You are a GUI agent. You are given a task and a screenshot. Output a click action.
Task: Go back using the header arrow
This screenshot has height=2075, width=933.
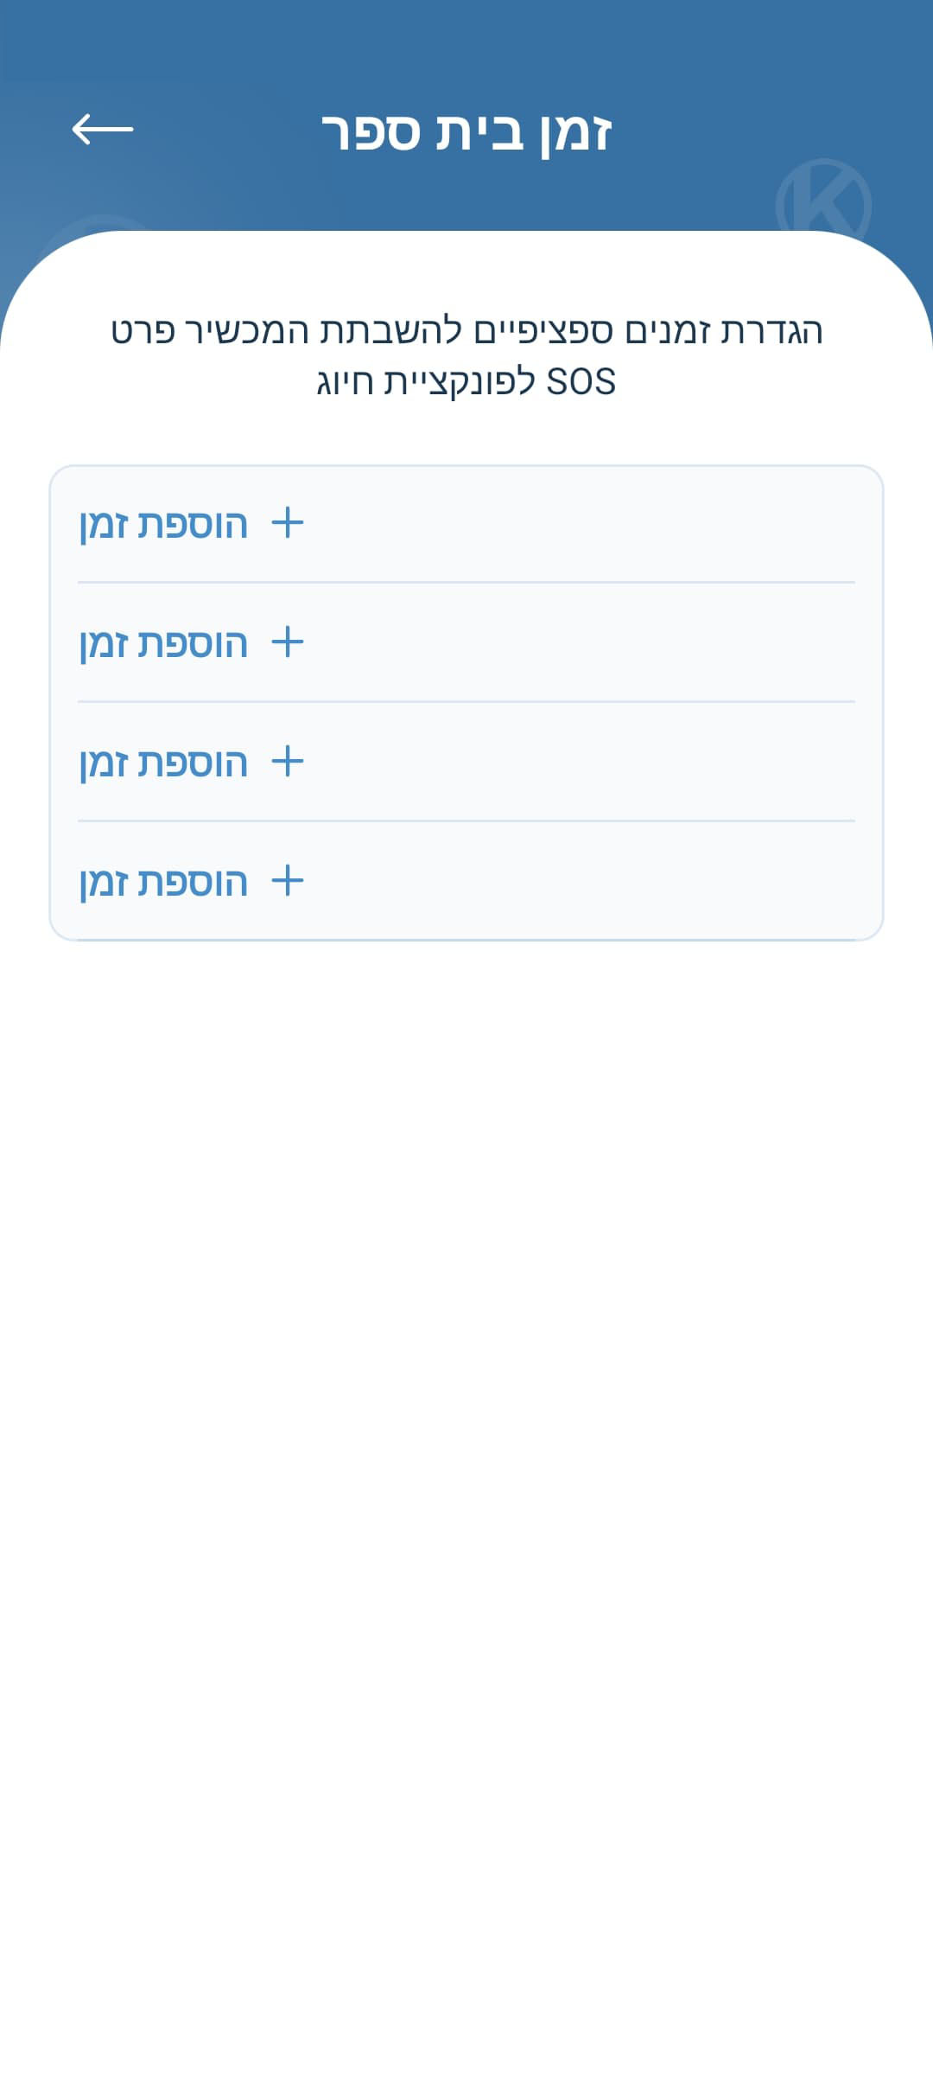(x=103, y=130)
